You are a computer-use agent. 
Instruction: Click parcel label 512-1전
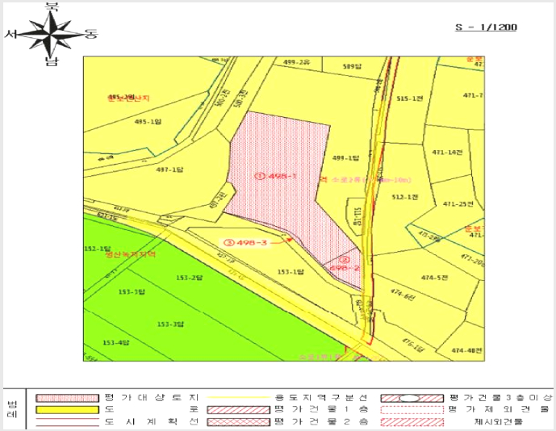tap(404, 197)
